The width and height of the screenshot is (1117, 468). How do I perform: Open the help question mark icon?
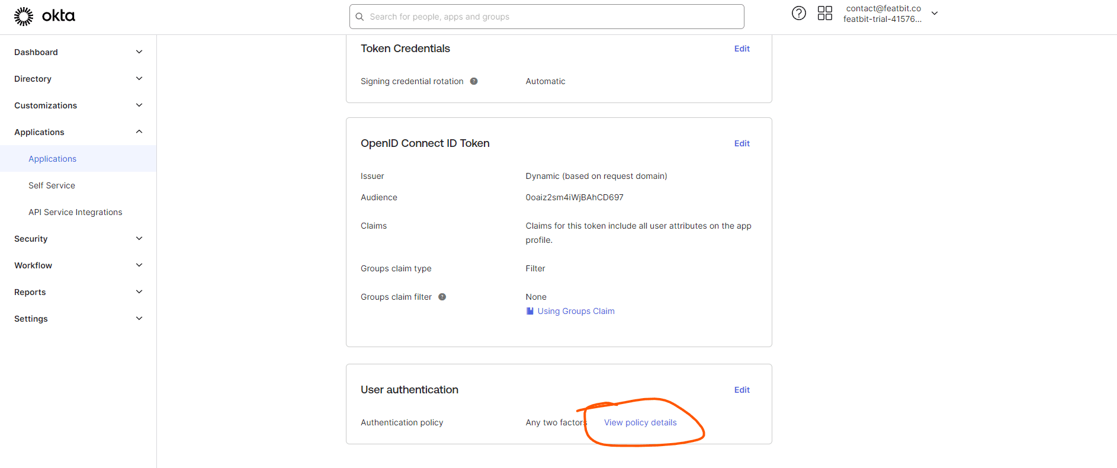(798, 12)
